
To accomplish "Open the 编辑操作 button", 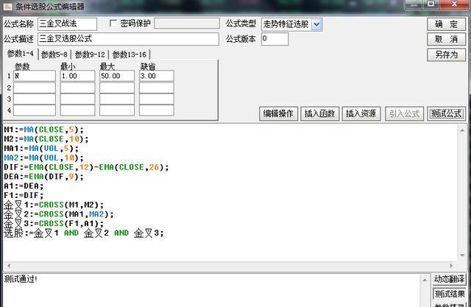I will click(x=278, y=113).
